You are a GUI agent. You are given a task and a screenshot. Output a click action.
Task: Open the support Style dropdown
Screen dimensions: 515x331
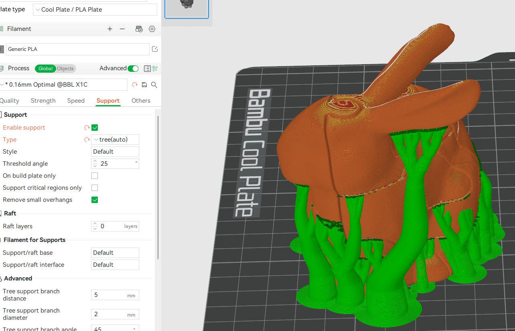(x=115, y=152)
